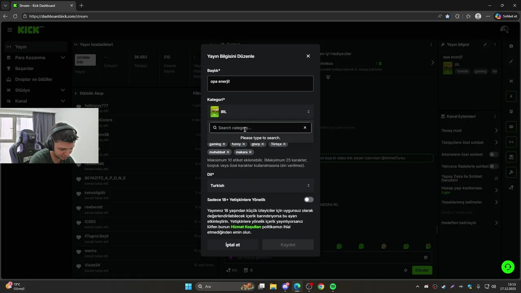The image size is (521, 293).
Task: Open the Kategori IRL dropdown
Action: click(x=260, y=112)
